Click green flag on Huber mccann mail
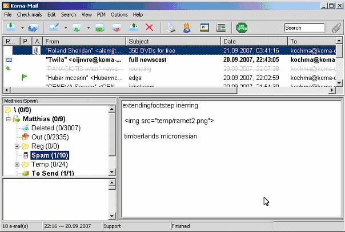345x232 pixels. (24, 78)
